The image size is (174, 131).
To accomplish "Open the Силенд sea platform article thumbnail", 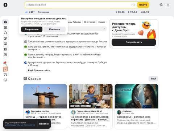I will [x=45, y=96].
